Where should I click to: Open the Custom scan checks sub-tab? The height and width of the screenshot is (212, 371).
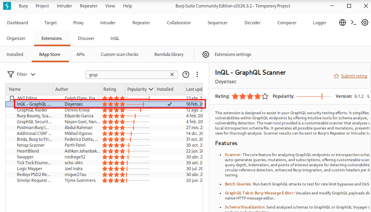(x=119, y=54)
